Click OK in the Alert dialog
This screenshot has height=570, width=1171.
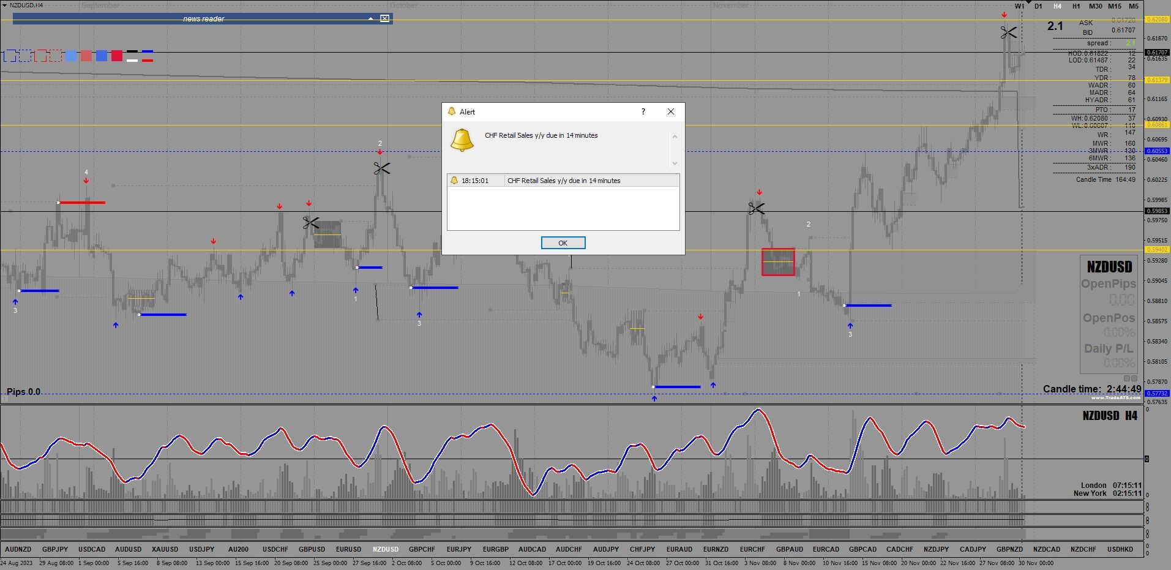(563, 243)
